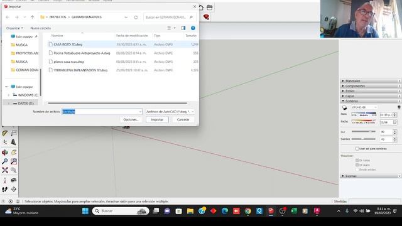Screen dimensions: 402x226
Task: Sort files by Nombre column header
Action: 57,36
